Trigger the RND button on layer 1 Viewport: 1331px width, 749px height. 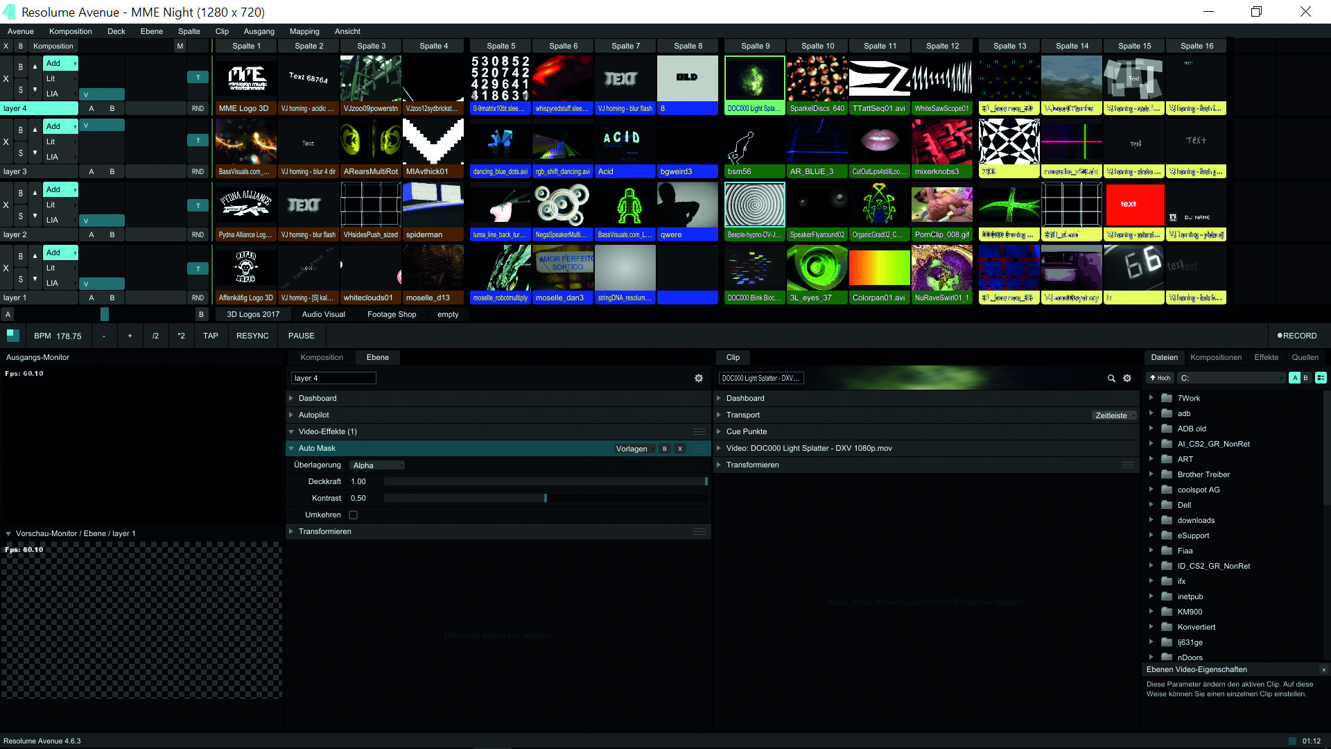(198, 298)
